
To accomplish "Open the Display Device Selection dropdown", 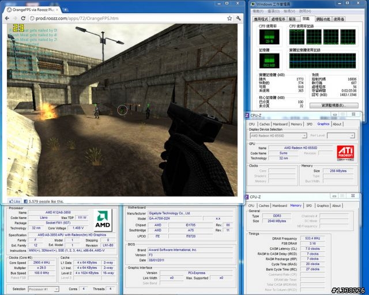I will click(x=278, y=136).
